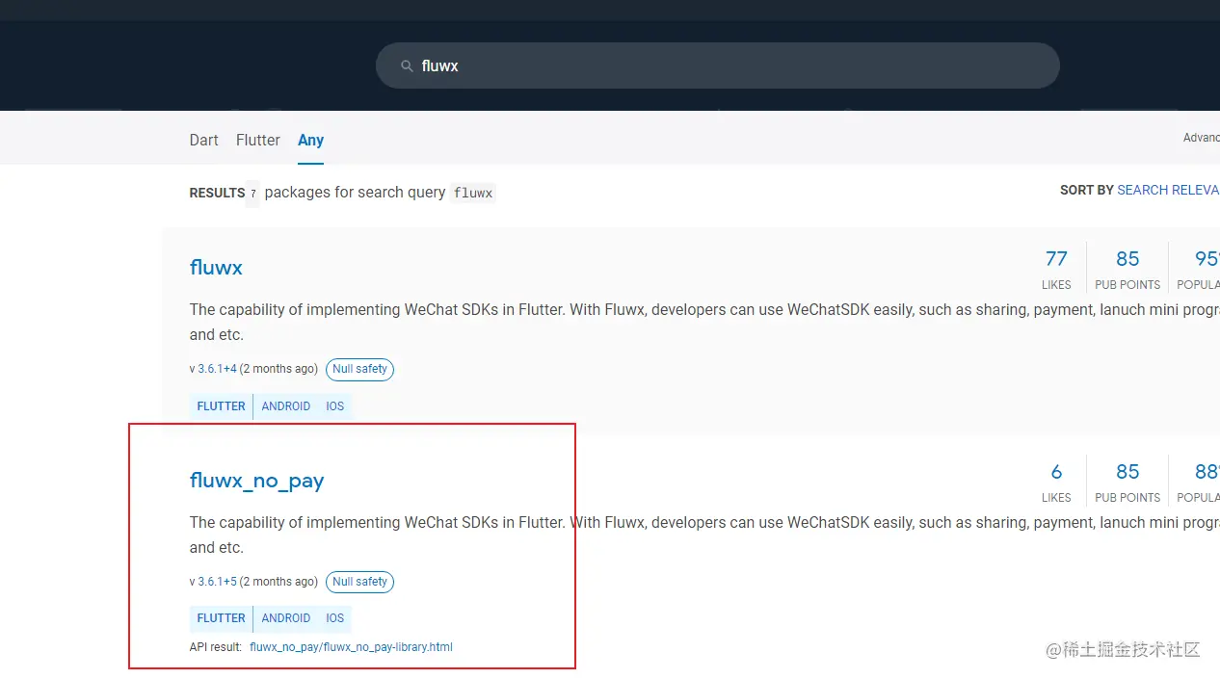The width and height of the screenshot is (1220, 679).
Task: Click the Null safety badge under fluwx
Action: (x=359, y=369)
